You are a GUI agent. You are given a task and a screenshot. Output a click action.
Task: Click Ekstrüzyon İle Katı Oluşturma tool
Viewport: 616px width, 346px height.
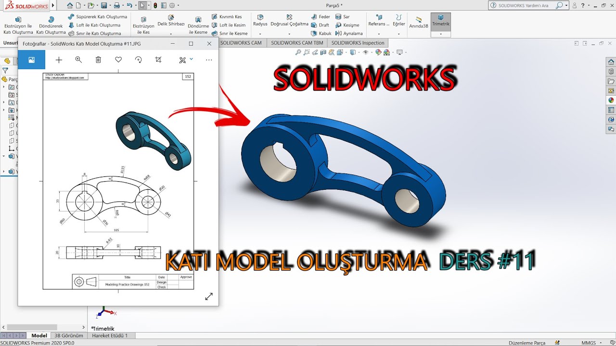pos(18,26)
